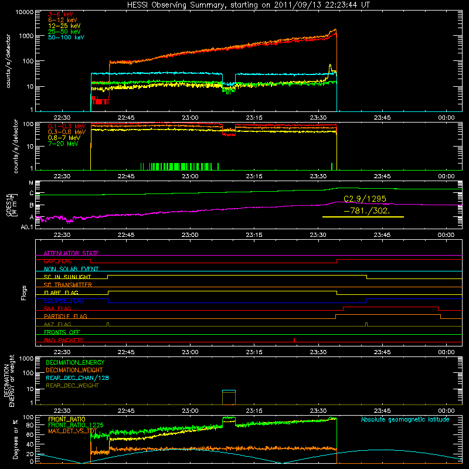Screen dimensions: 469x469
Task: Select the 0.1-0.3 MeV legend label
Action: click(x=67, y=126)
